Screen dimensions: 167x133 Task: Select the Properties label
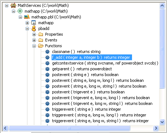[54, 34]
